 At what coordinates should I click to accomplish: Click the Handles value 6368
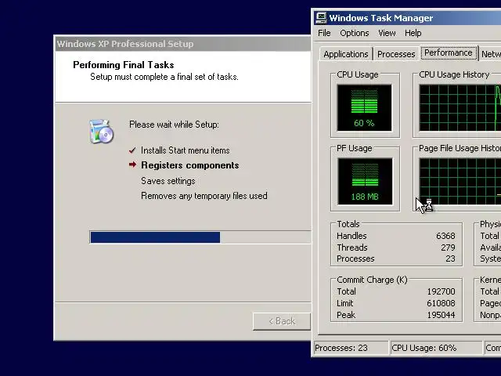(445, 236)
